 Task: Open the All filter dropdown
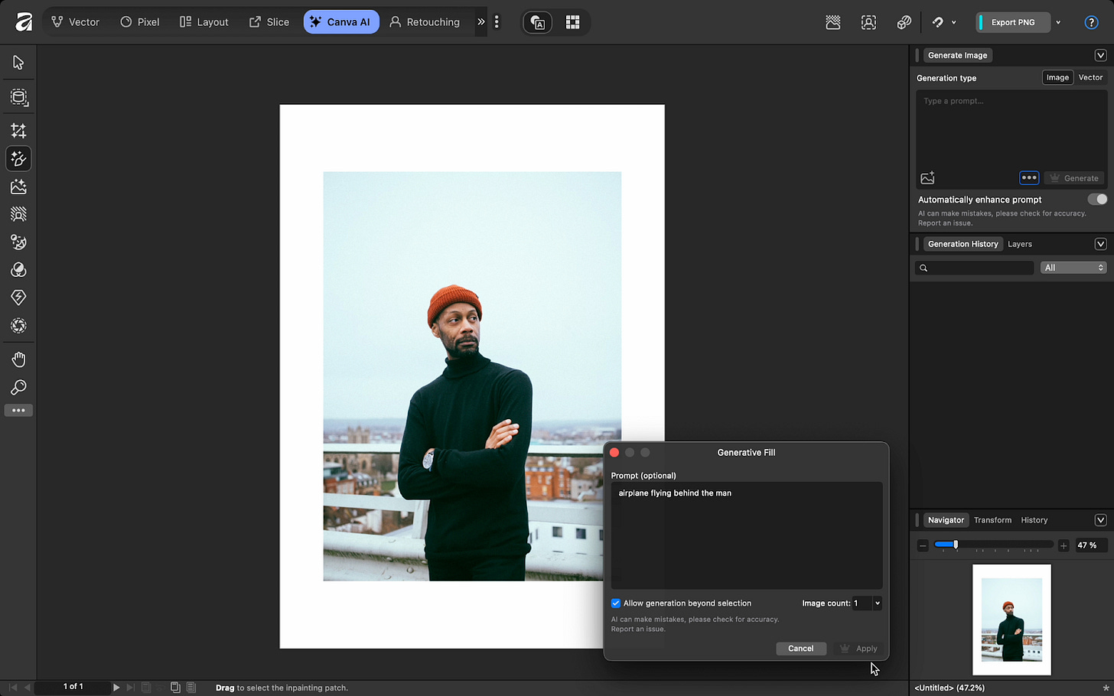coord(1073,268)
